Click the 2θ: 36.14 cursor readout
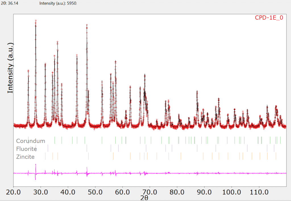This screenshot has width=291, height=201. tap(9, 3)
